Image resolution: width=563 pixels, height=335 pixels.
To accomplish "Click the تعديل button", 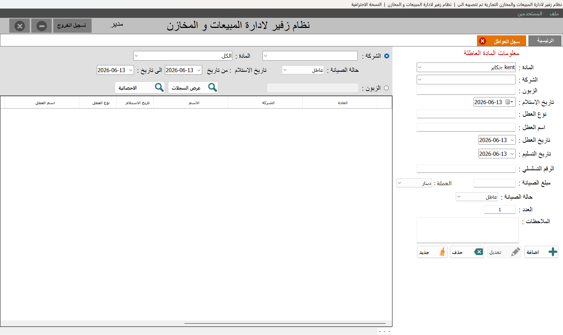I will [504, 252].
